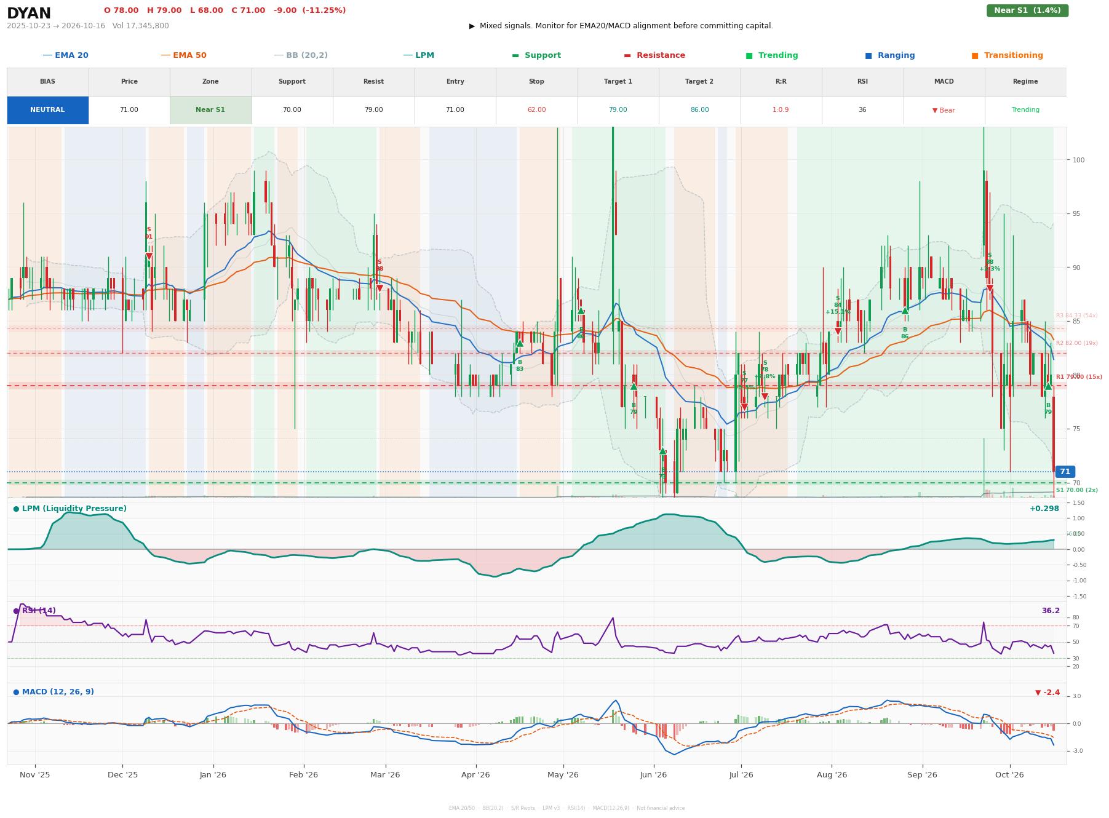Screen dimensions: 1109x818
Task: Click the Near S1 (1.4%) badge
Action: [1027, 10]
